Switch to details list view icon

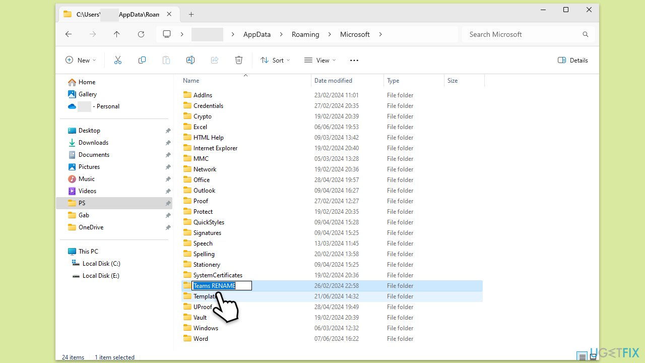coord(582,357)
